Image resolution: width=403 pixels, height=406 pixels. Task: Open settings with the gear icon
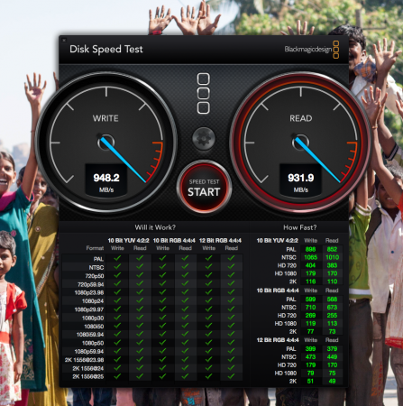click(204, 139)
